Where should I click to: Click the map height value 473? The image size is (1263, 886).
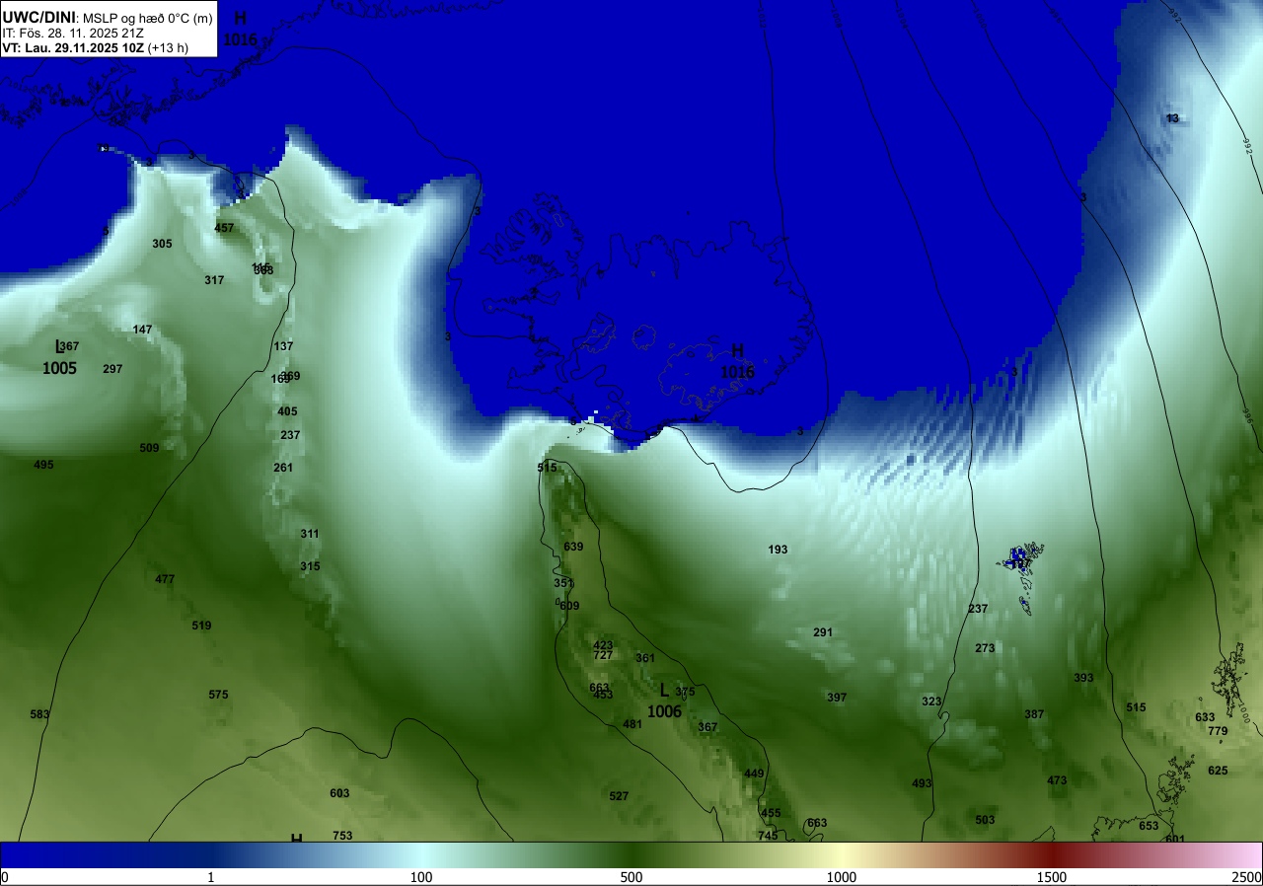tap(1057, 780)
